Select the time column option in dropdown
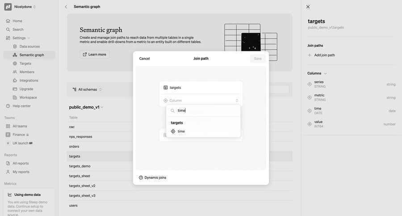 pyautogui.click(x=203, y=131)
